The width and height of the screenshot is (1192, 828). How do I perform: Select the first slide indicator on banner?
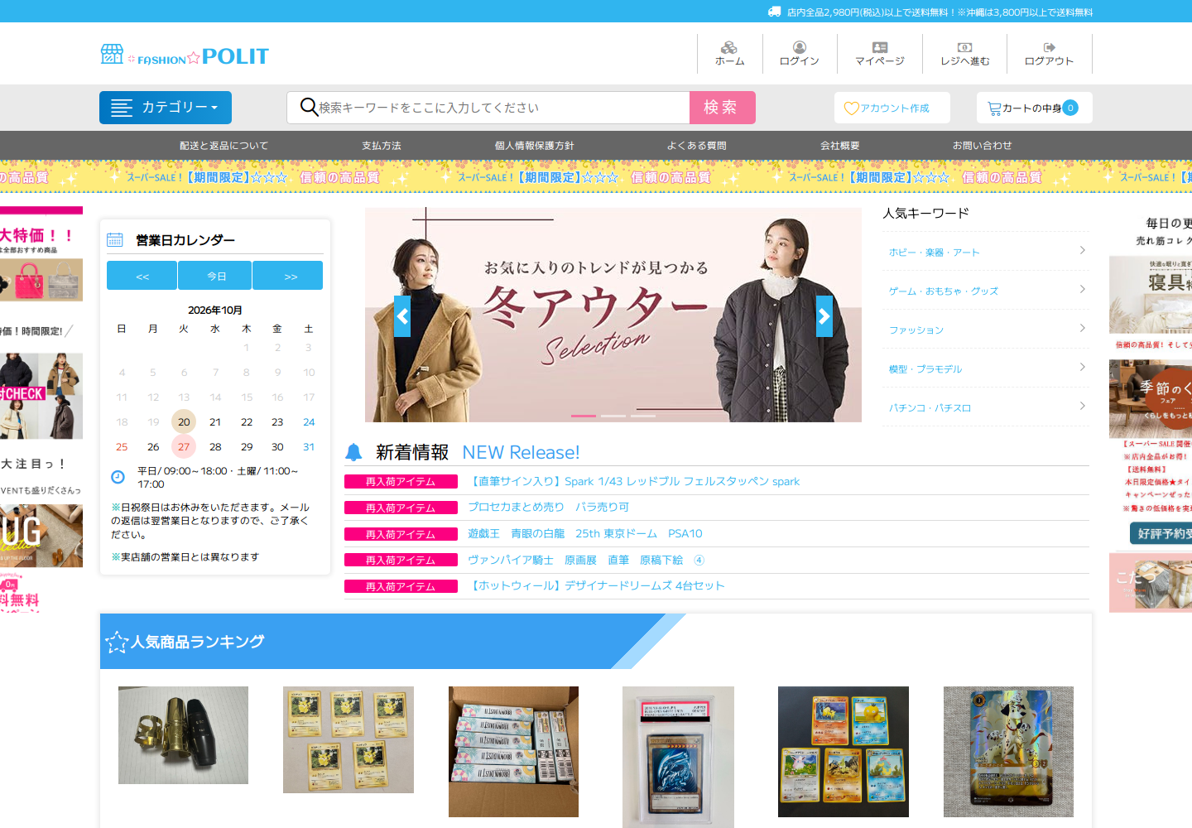point(584,416)
